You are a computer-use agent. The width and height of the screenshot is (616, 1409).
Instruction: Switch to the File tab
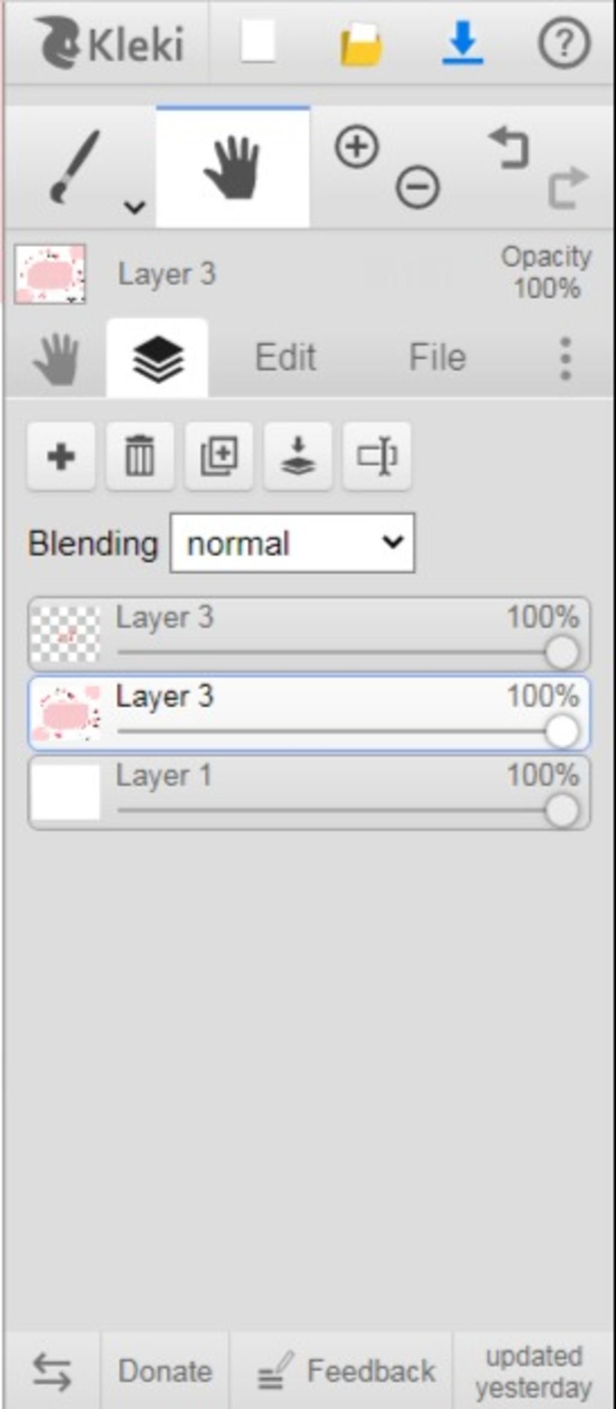[437, 358]
